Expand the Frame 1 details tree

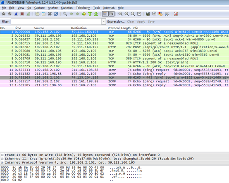pos(2,155)
